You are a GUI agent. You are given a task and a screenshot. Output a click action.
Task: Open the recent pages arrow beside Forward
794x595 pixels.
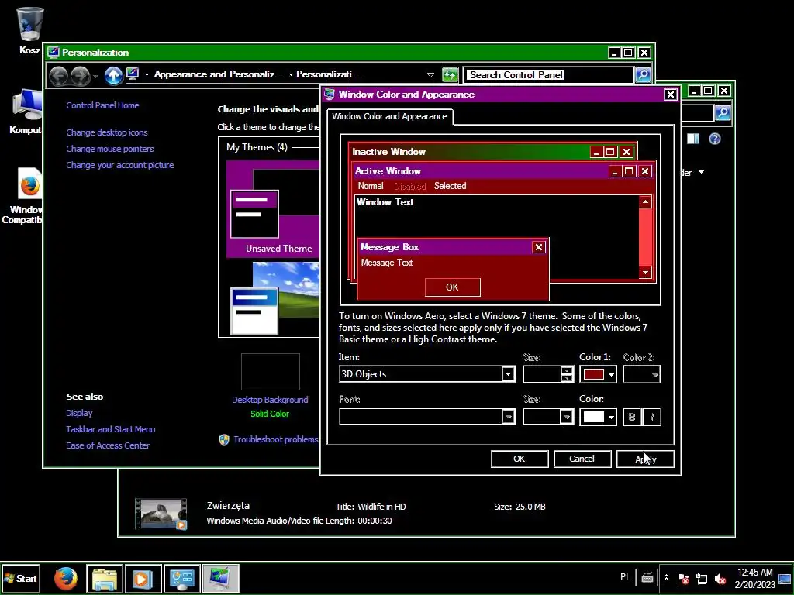(x=95, y=76)
